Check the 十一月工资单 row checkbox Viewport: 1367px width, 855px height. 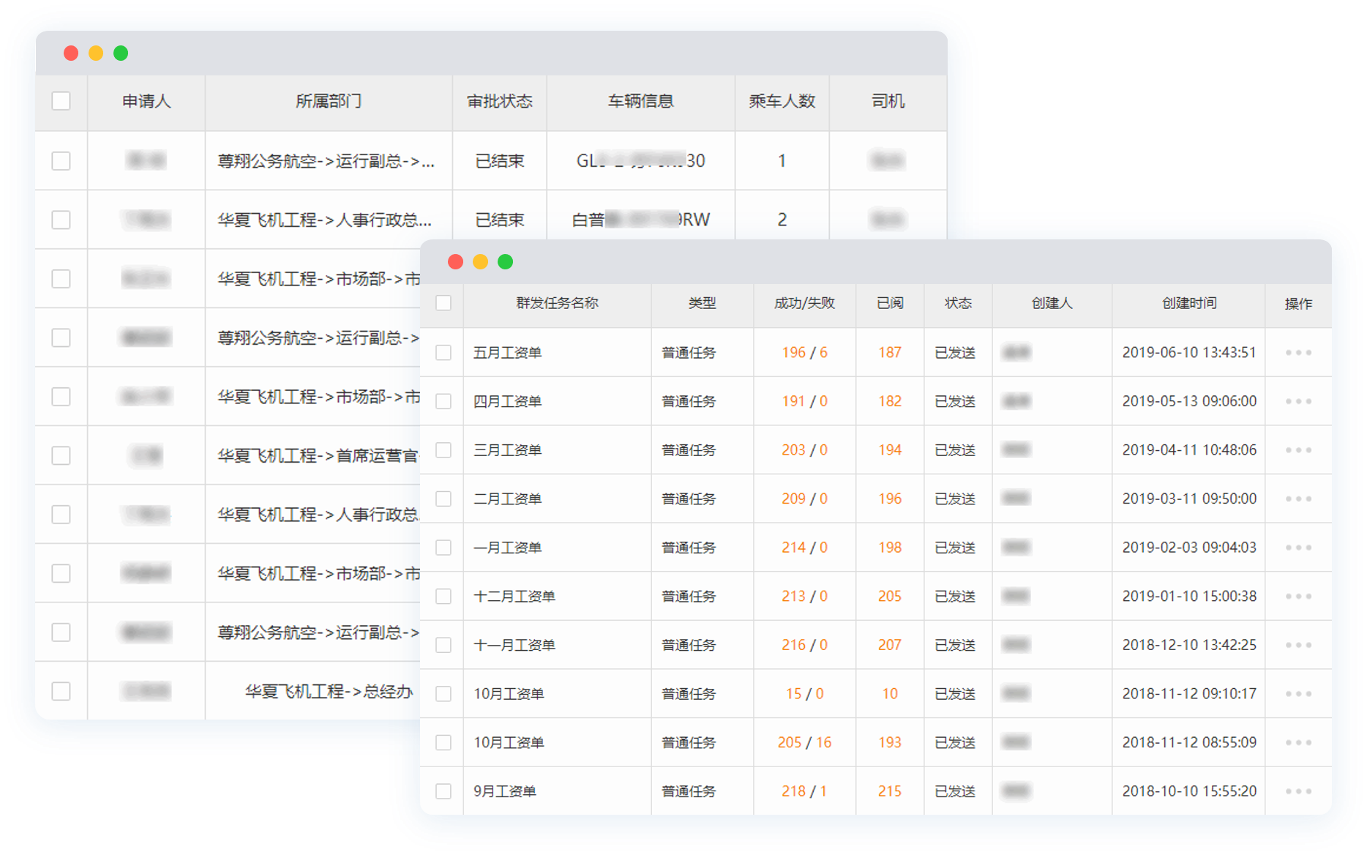point(443,645)
